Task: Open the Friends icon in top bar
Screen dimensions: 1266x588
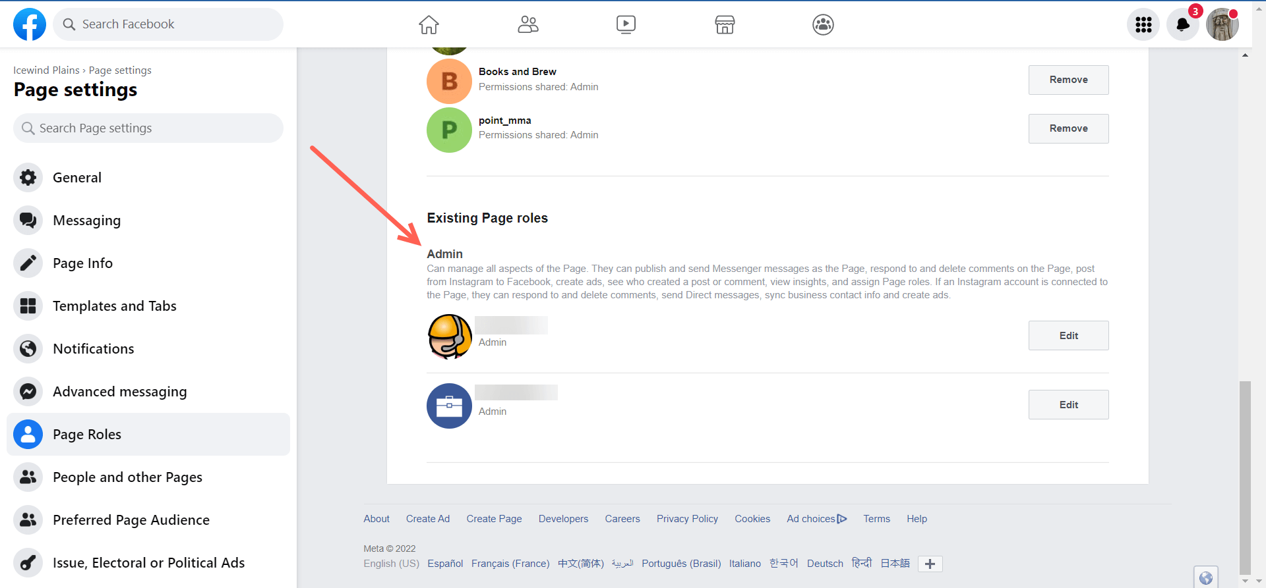Action: [x=527, y=25]
